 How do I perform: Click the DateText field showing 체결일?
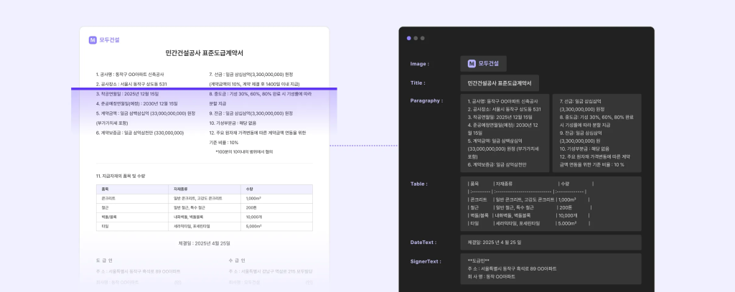(551, 242)
